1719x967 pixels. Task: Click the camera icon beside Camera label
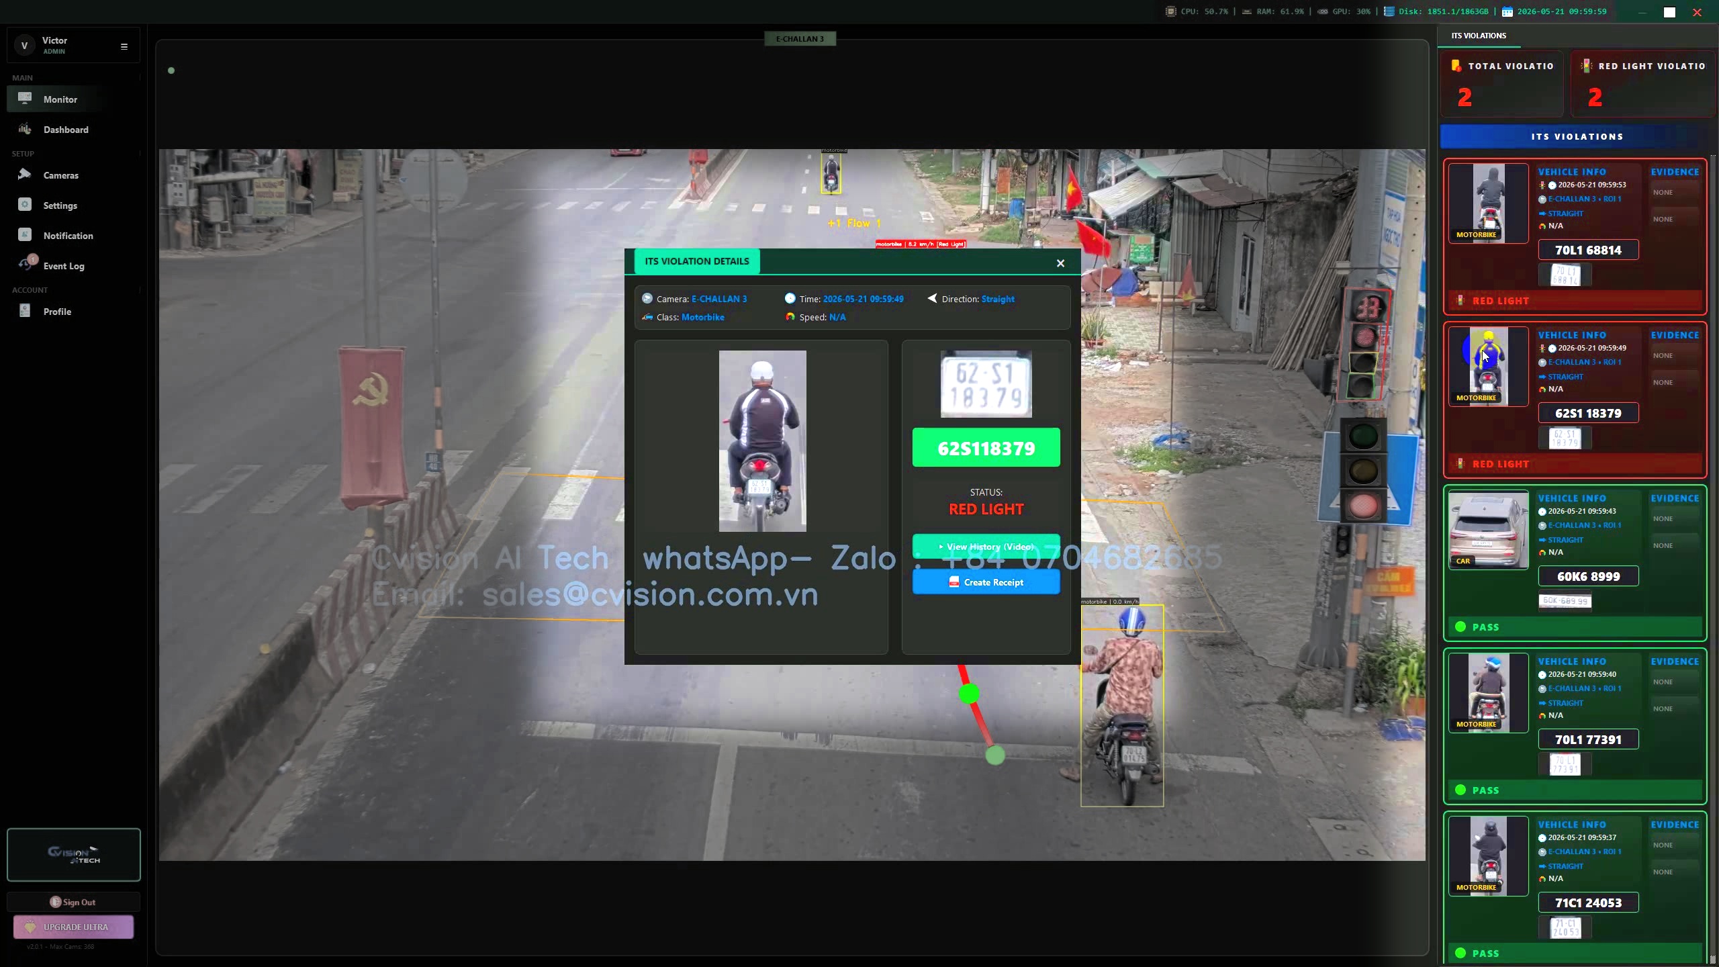tap(647, 298)
